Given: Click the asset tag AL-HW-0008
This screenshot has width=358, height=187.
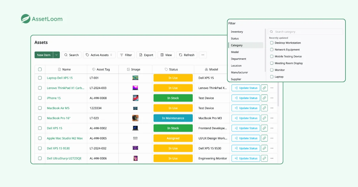Looking at the screenshot, I should [98, 98].
